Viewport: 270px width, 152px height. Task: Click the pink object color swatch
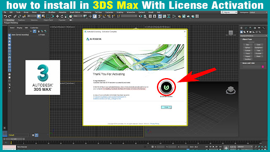click(x=263, y=67)
